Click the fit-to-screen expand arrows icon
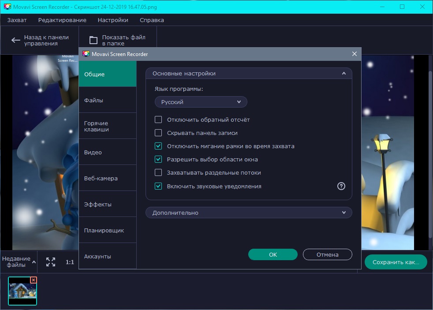Screen dimensions: 433x310 (x=51, y=262)
